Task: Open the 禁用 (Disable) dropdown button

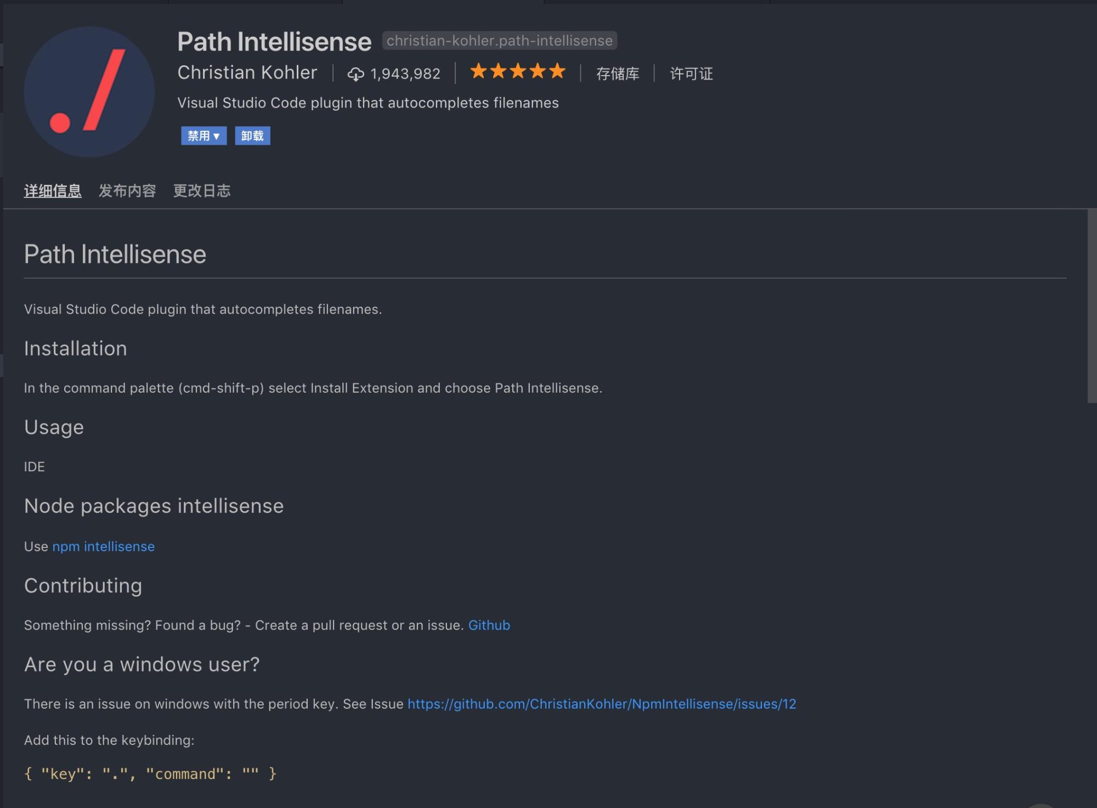Action: click(203, 136)
